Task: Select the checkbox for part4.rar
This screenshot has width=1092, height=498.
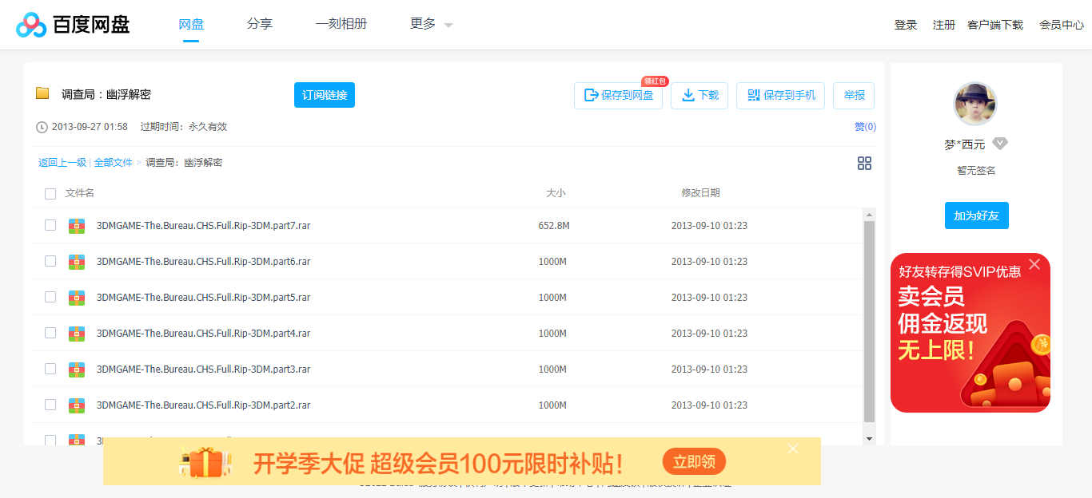Action: point(50,333)
